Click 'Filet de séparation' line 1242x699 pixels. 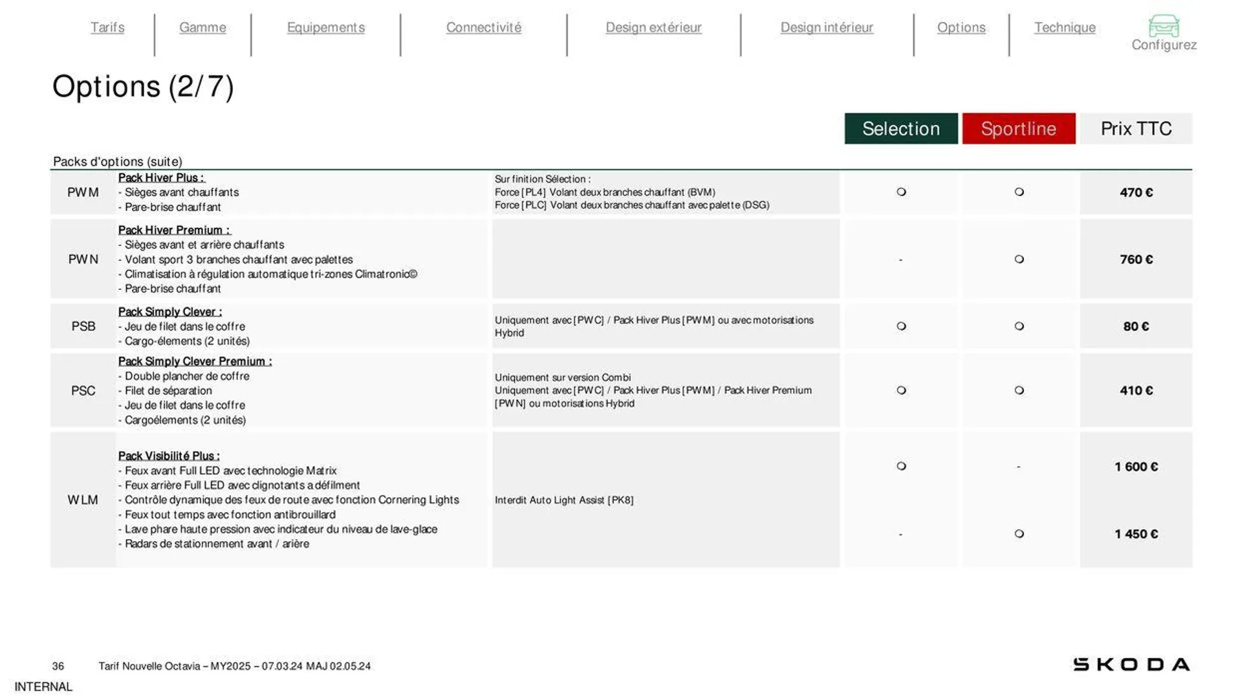(165, 391)
